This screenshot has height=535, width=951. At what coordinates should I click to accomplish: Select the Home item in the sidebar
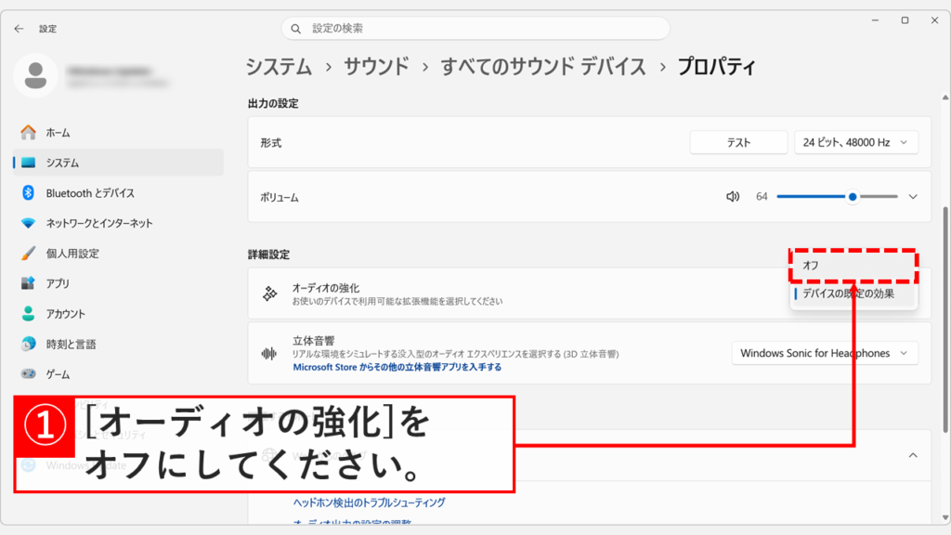56,132
